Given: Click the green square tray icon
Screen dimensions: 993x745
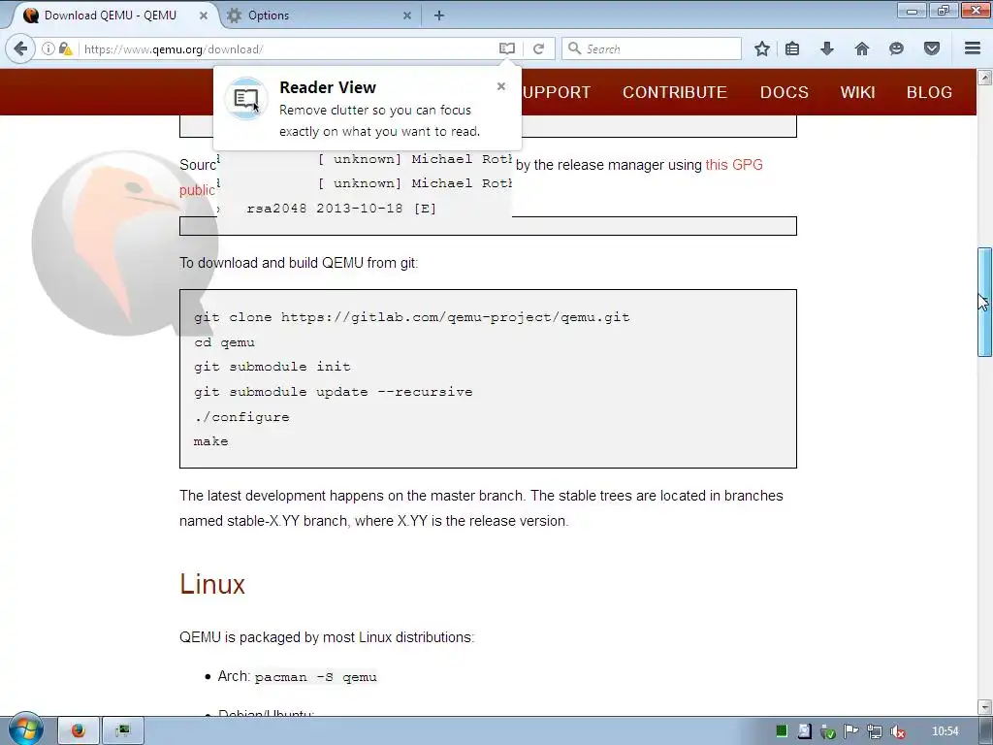Looking at the screenshot, I should click(x=782, y=731).
